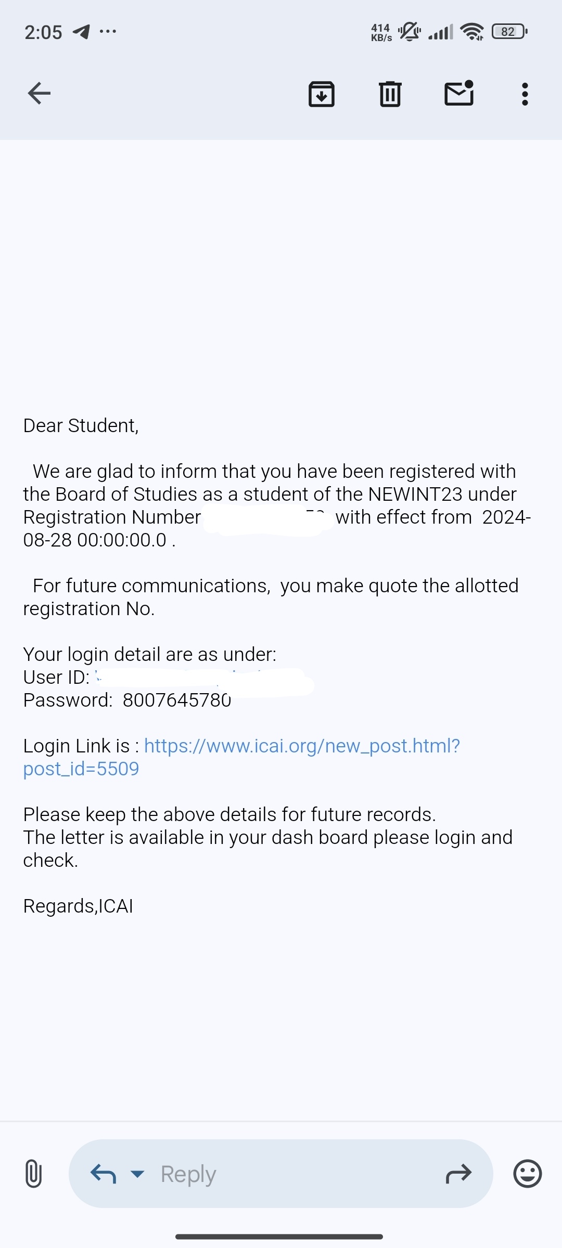The image size is (562, 1248).
Task: Tap the Wi-Fi status icon
Action: [x=472, y=32]
